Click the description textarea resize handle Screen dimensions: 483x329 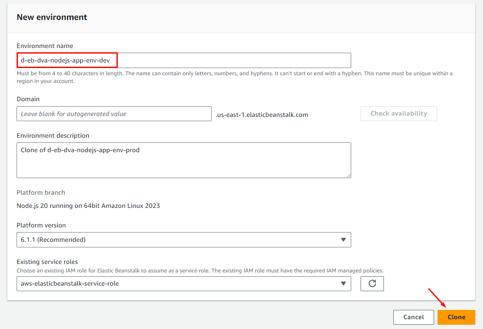point(348,175)
